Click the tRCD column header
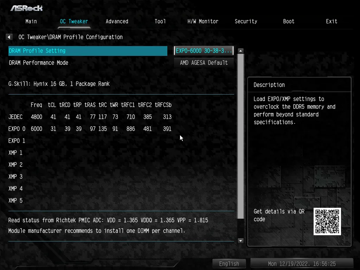Viewport: 360px width, 270px height. 65,105
